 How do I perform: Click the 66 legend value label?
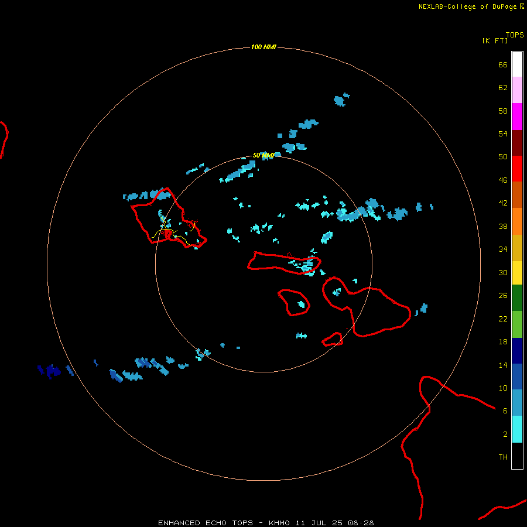(x=503, y=65)
